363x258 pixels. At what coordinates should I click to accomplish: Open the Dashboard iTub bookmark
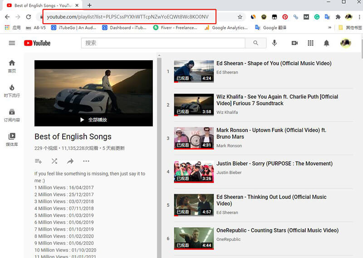click(x=124, y=28)
